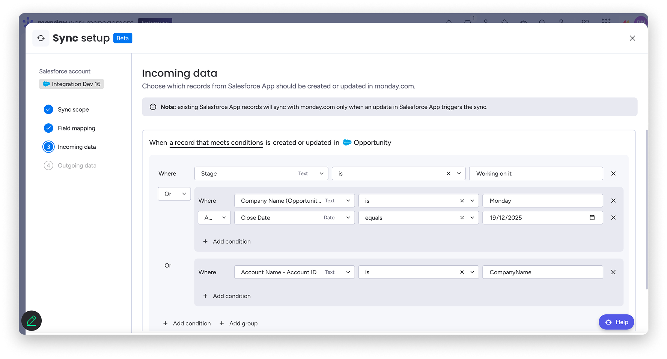Viewport: 667px width, 359px height.
Task: Delete the Account Name condition row
Action: 613,272
